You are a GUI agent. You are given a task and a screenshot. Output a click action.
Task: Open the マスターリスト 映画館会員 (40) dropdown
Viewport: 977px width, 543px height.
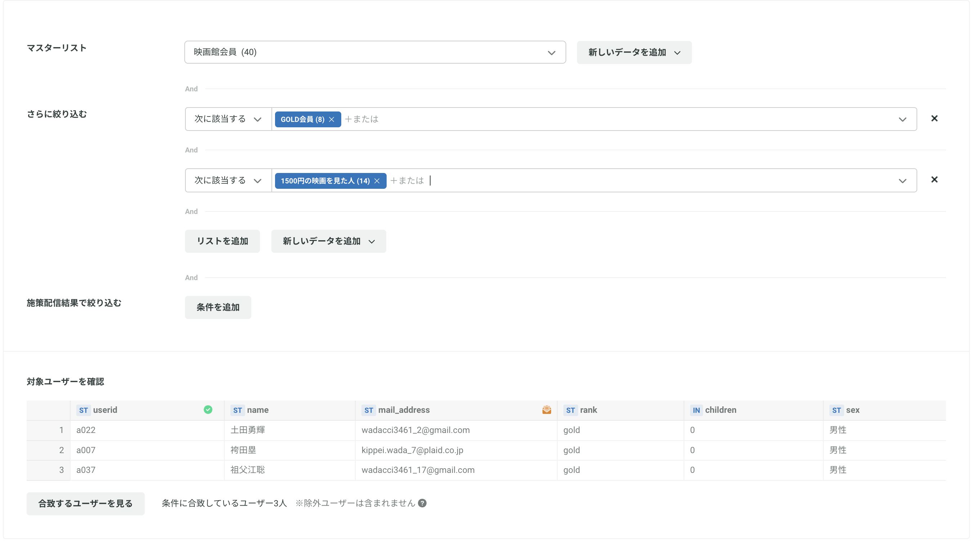pos(375,52)
